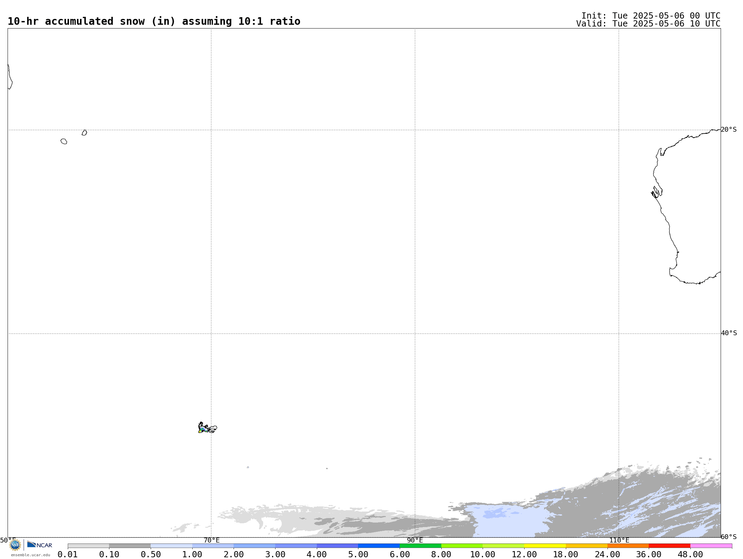The width and height of the screenshot is (743, 559).
Task: Pick the colorbar swatch between 18.00 and 24.00
Action: pos(586,546)
